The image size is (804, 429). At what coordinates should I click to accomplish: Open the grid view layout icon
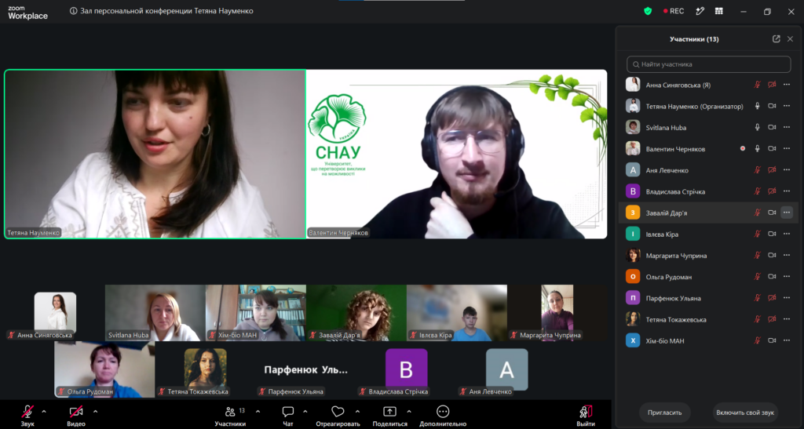click(719, 11)
